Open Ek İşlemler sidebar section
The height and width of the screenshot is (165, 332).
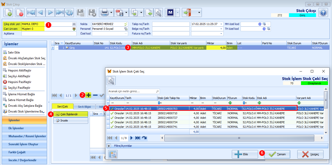coord(24,128)
